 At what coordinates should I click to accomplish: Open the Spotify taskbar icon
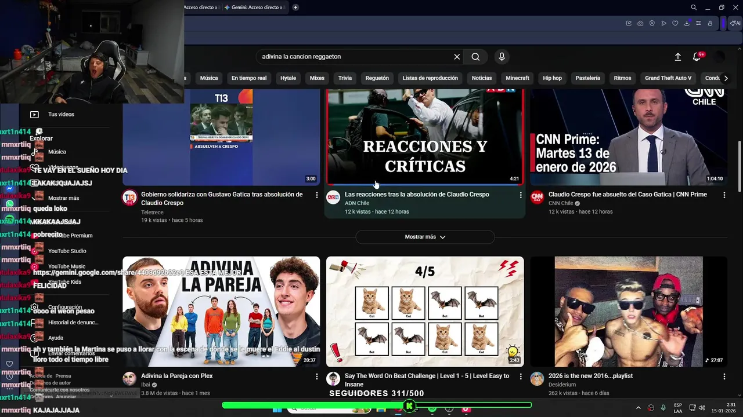click(x=432, y=409)
